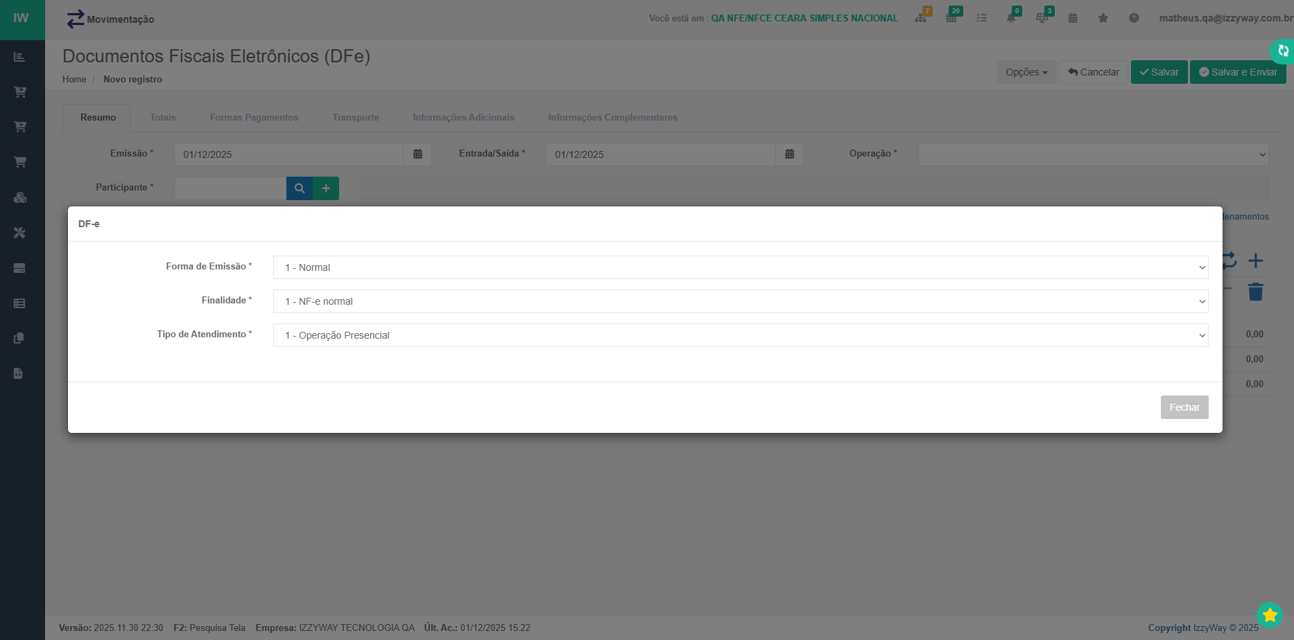
Task: Open the task checklist icon in header
Action: point(981,18)
